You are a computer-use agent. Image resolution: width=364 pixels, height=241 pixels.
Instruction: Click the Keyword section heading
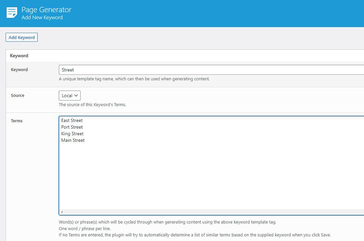pyautogui.click(x=19, y=56)
